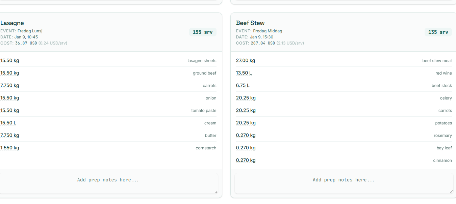
Task: Select the ground beef quantity value
Action: click(10, 73)
